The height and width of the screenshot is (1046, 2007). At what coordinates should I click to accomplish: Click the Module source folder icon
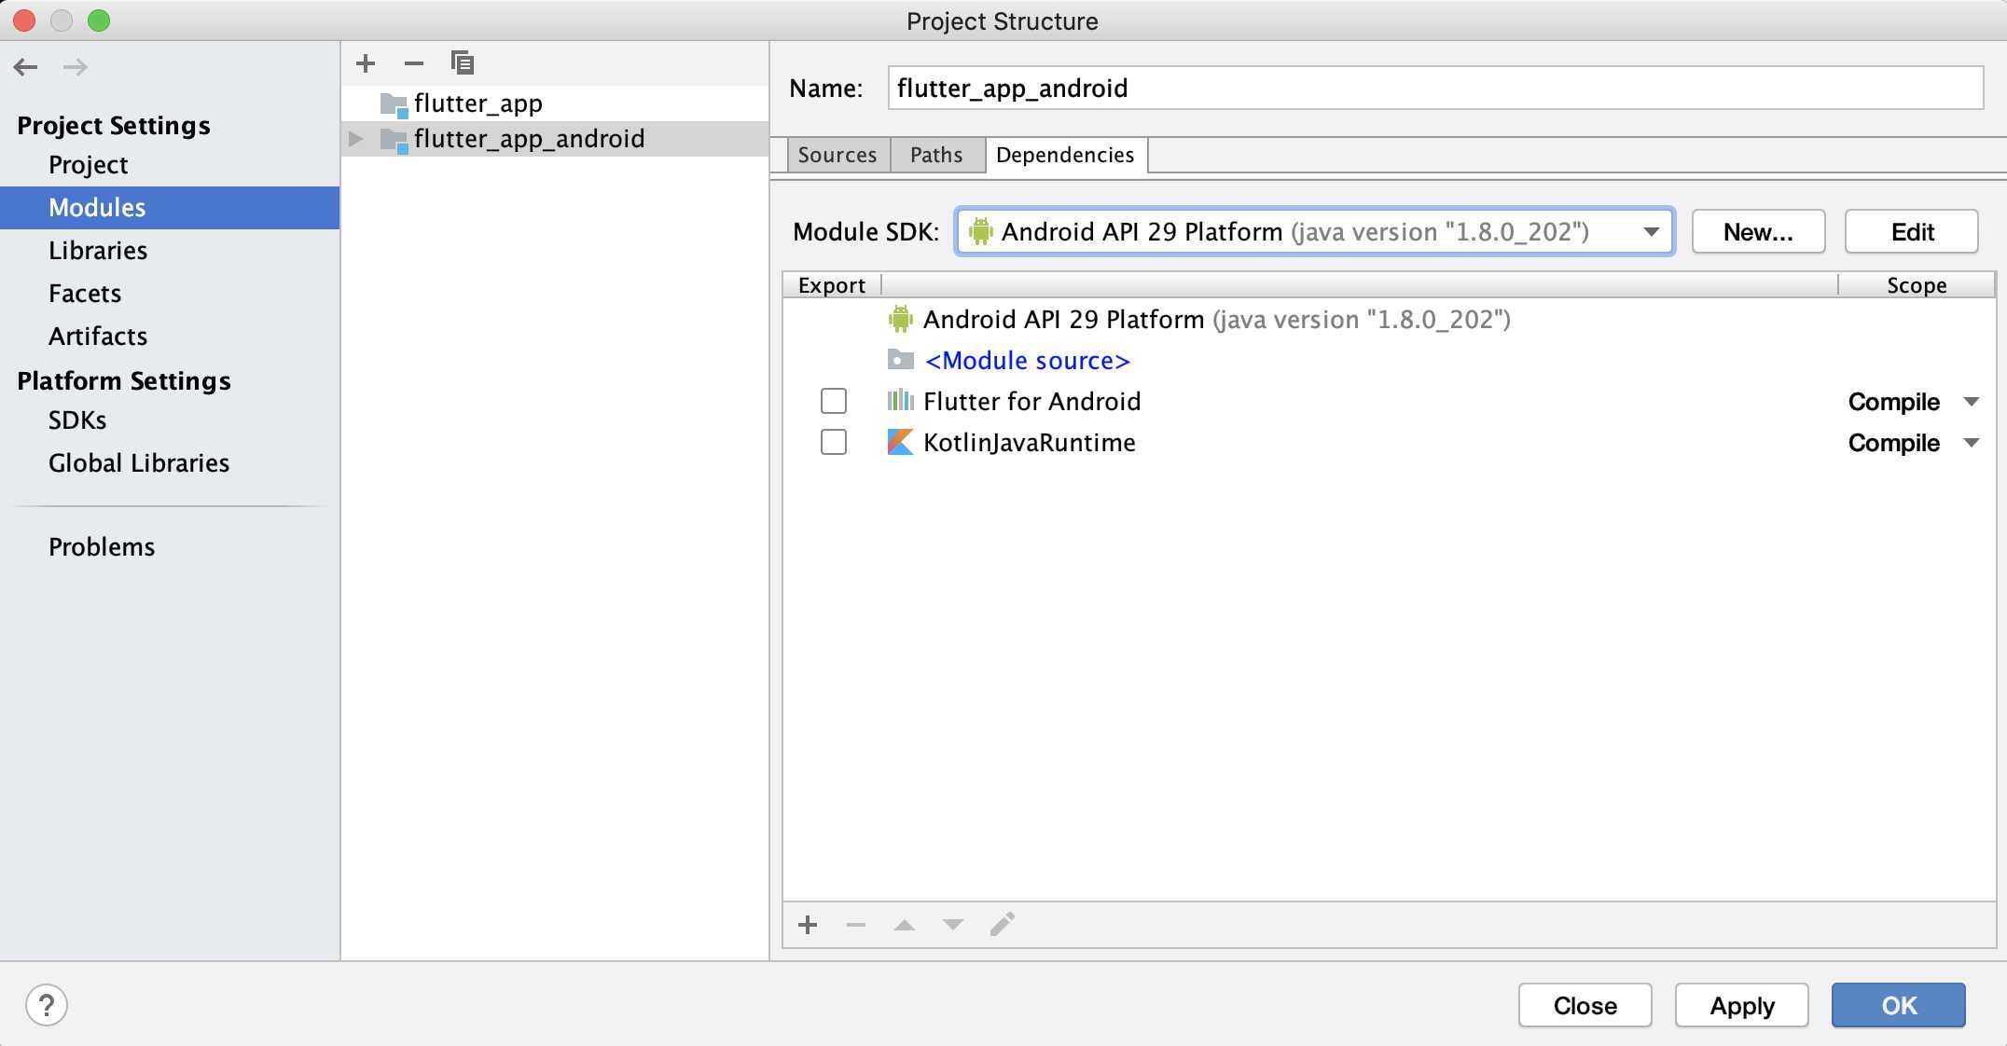pos(900,360)
